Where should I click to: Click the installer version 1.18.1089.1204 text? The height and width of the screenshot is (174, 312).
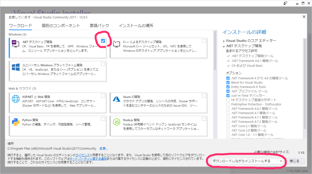click(297, 171)
